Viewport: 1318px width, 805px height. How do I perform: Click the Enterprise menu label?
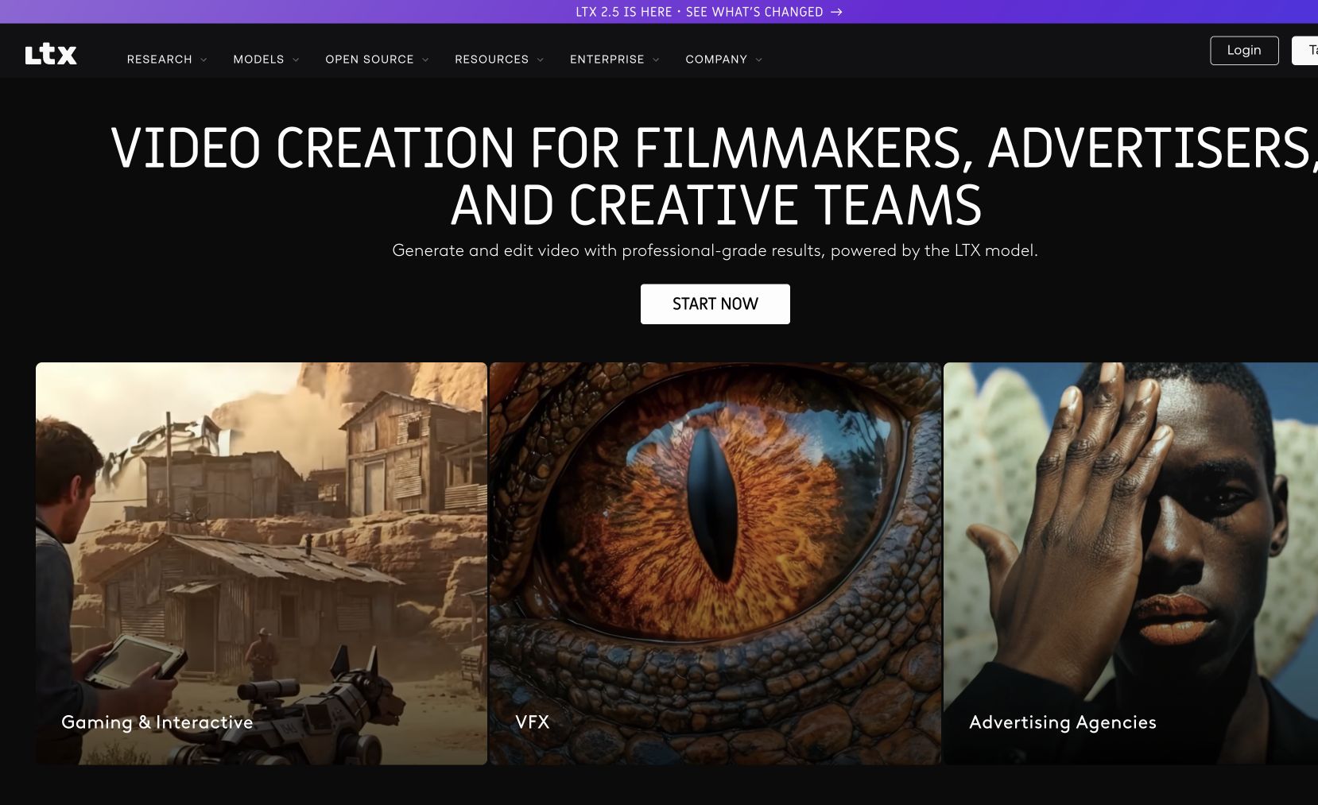tap(607, 60)
